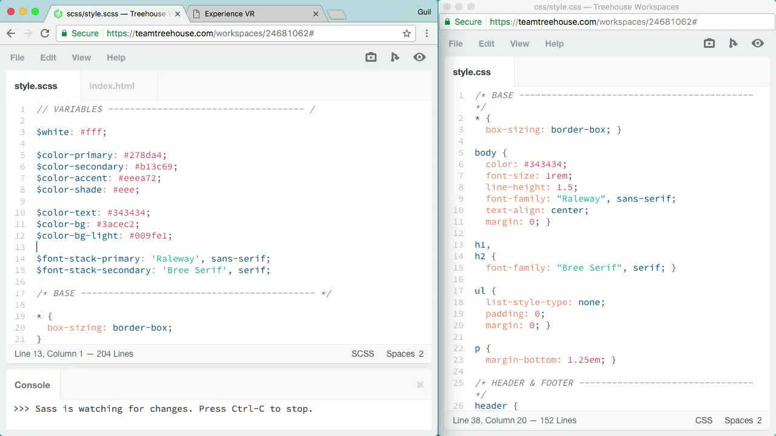Click the camera snapshot icon in the right workspace
Image resolution: width=776 pixels, height=436 pixels.
pos(709,43)
